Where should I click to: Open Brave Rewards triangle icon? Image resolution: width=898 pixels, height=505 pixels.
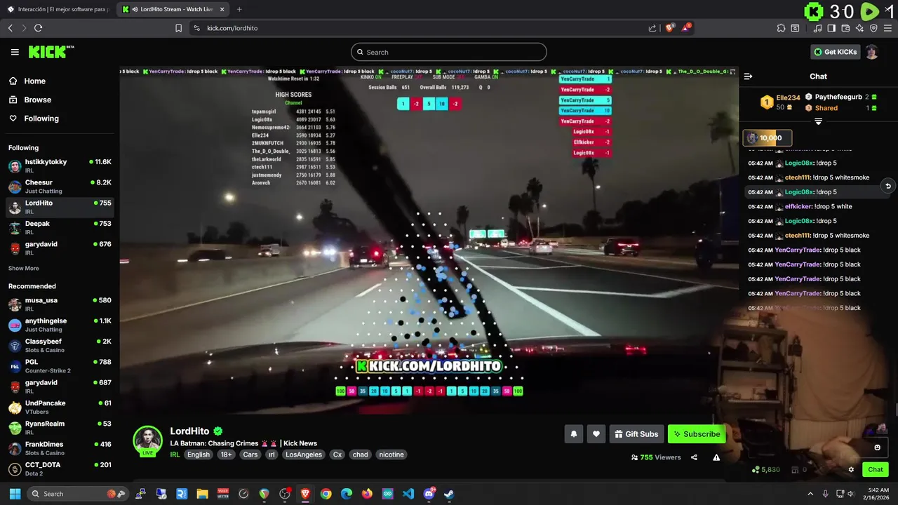tap(686, 28)
